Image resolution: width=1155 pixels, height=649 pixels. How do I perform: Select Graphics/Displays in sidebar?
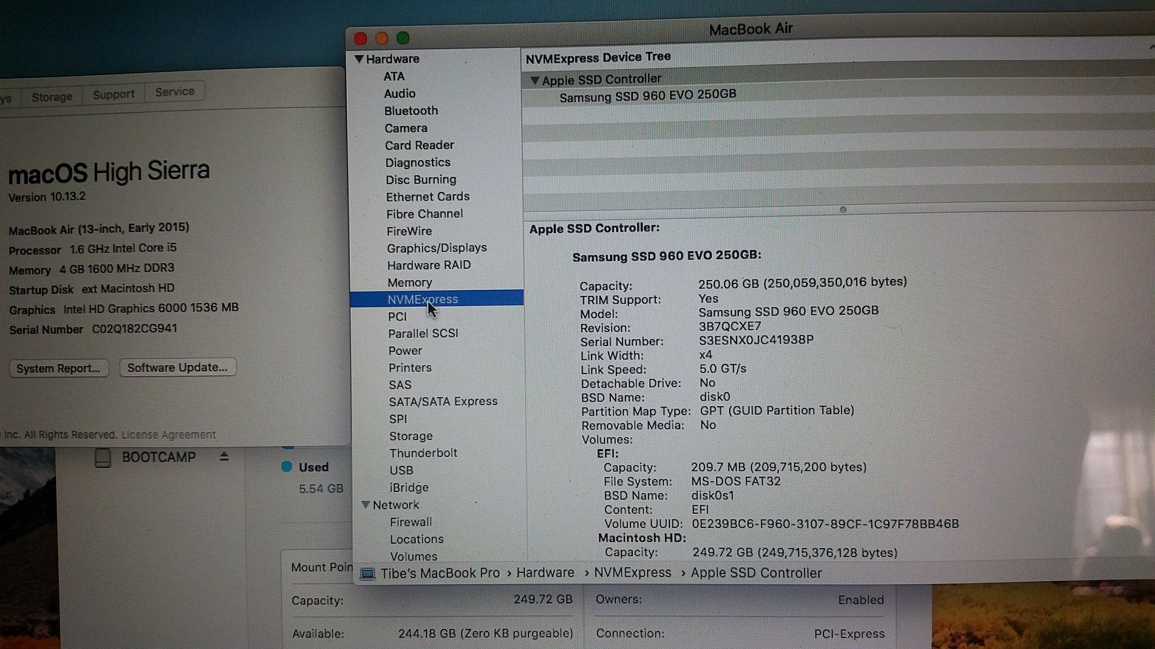pos(437,248)
